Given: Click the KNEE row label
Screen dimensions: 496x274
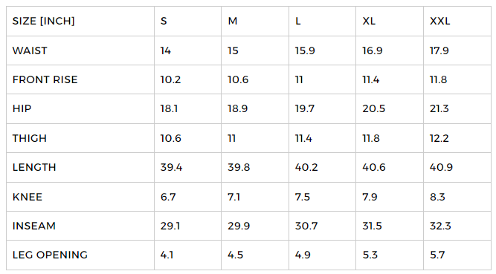Looking at the screenshot, I should point(28,197).
